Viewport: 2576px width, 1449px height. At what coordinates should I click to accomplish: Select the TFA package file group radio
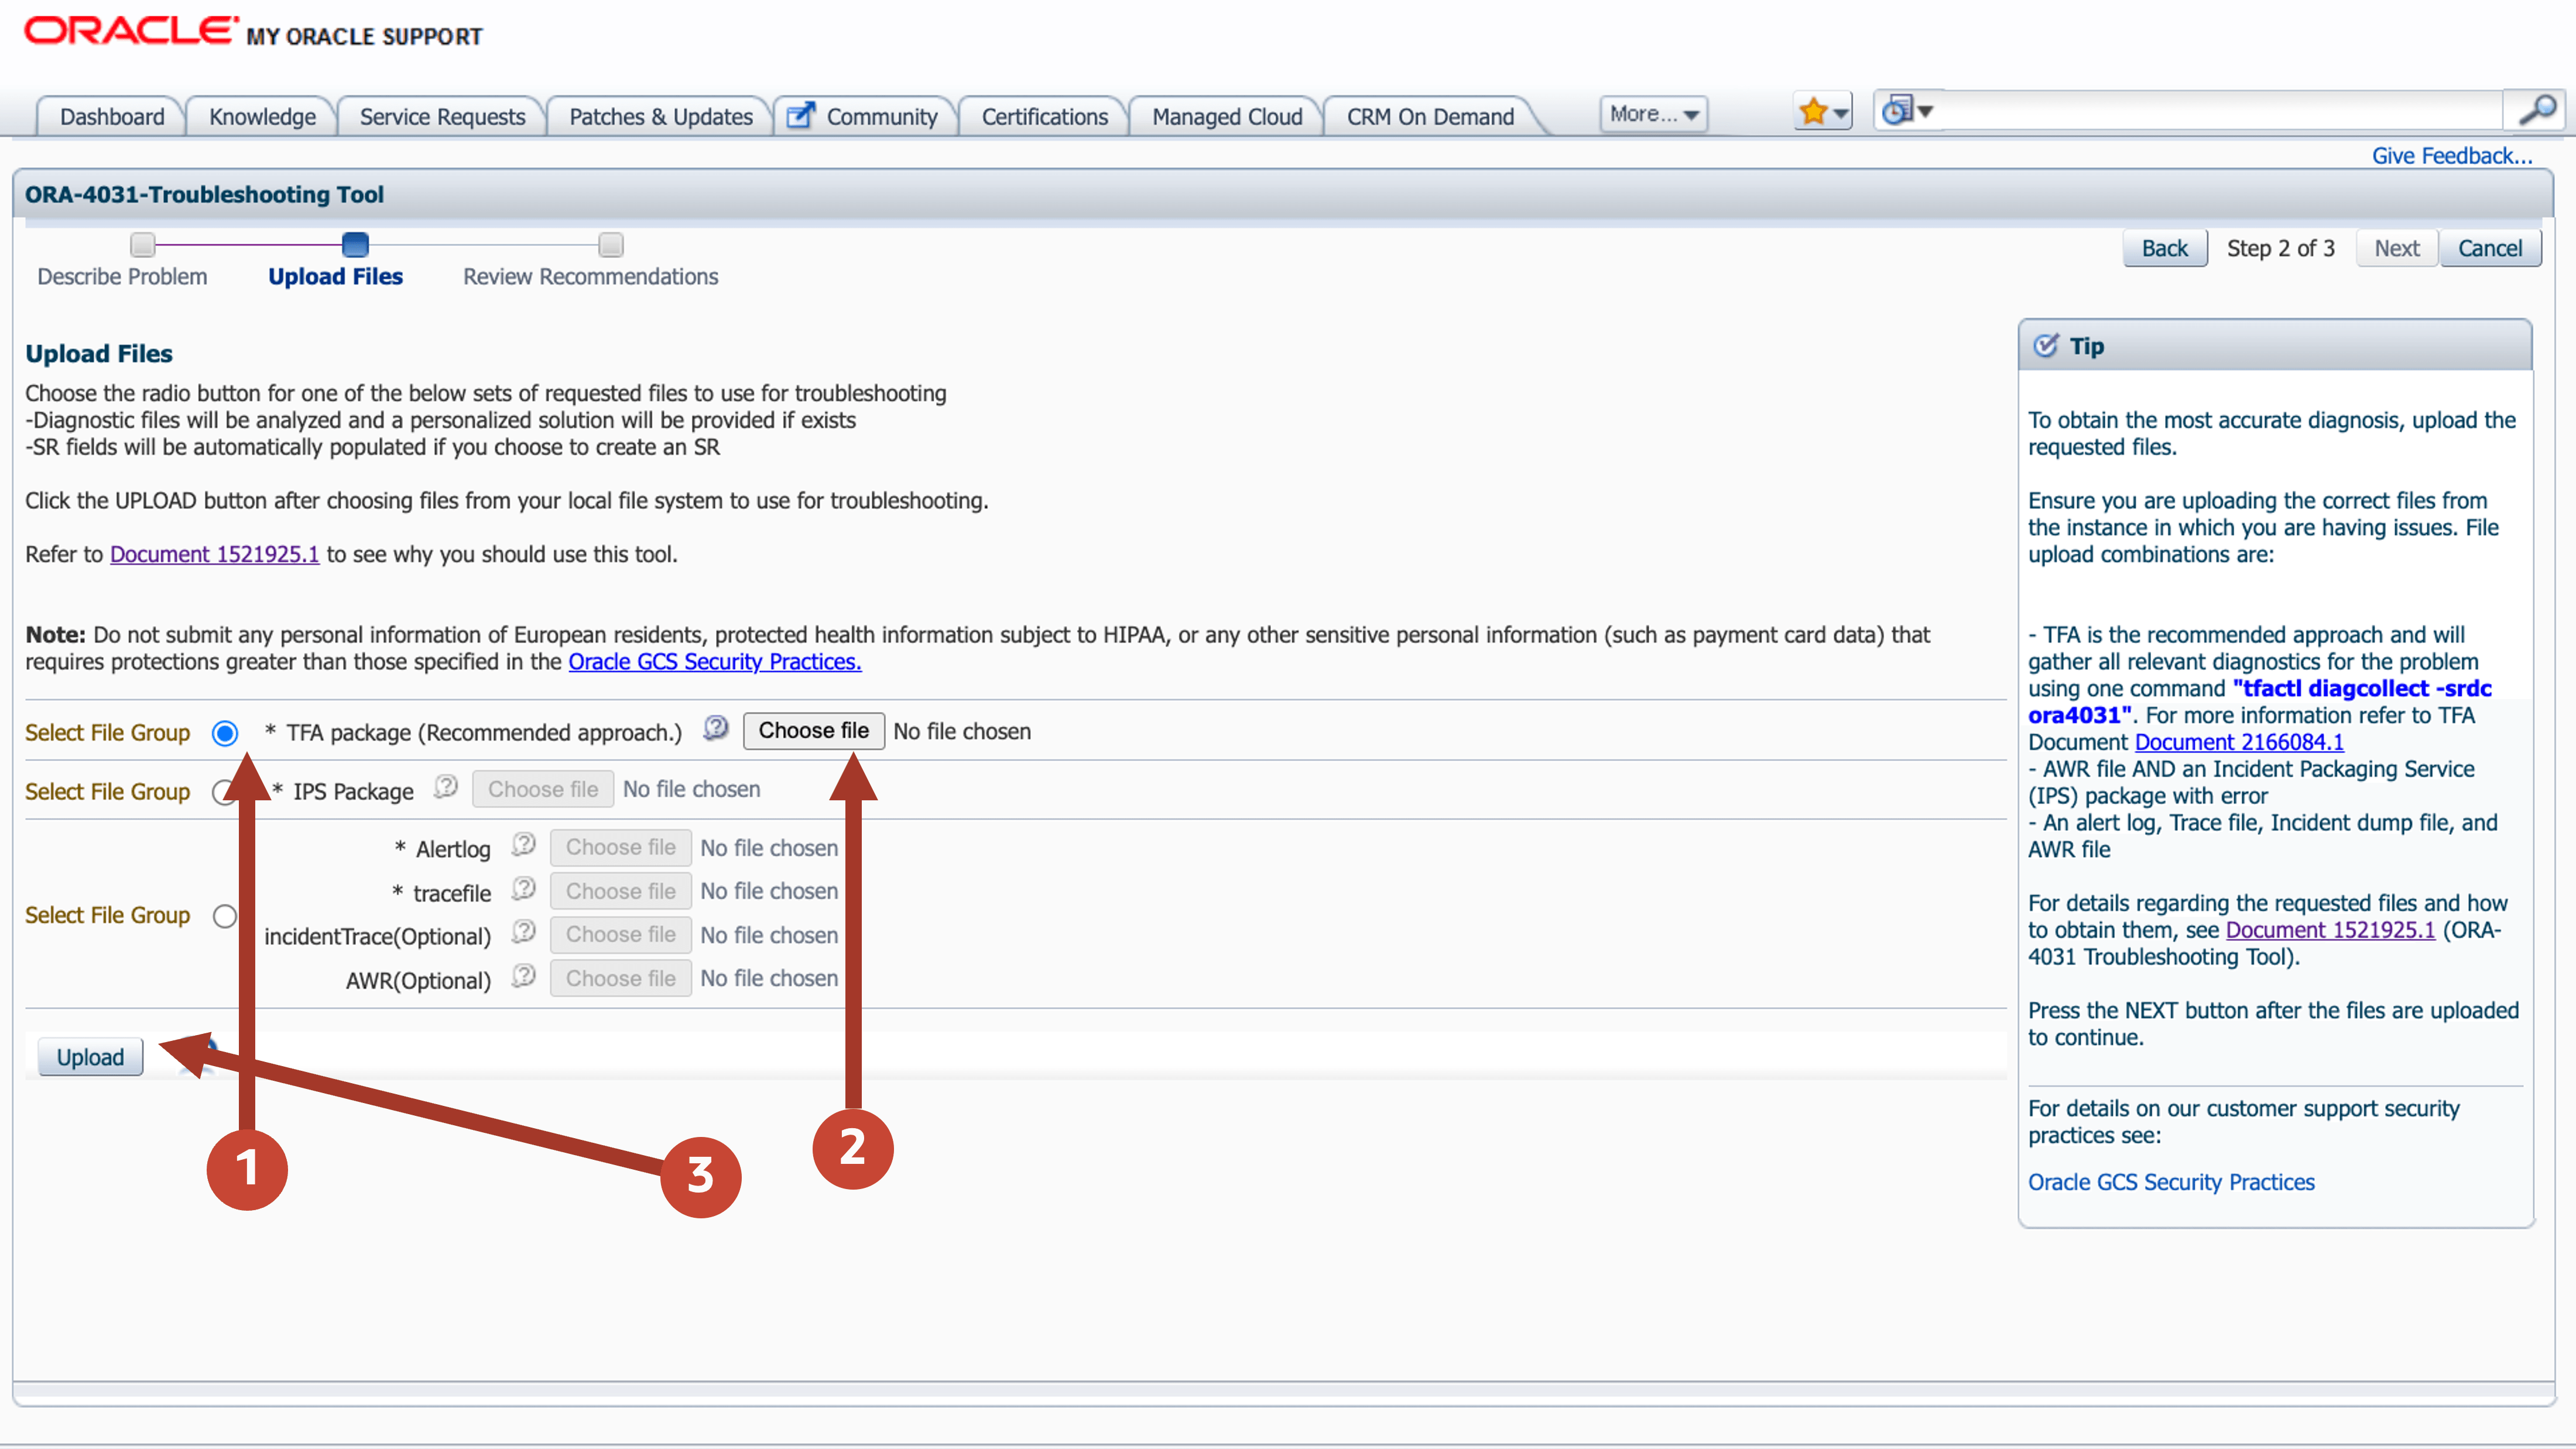point(225,733)
